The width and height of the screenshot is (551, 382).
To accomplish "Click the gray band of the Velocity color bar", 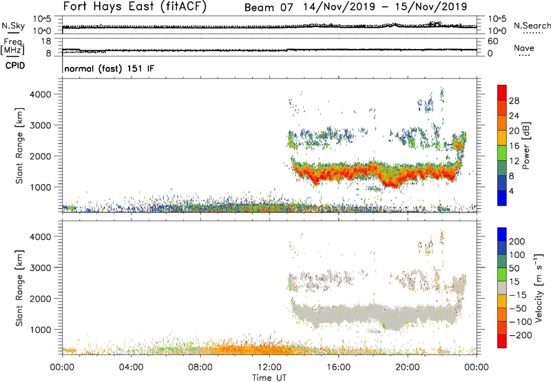I will pos(502,288).
